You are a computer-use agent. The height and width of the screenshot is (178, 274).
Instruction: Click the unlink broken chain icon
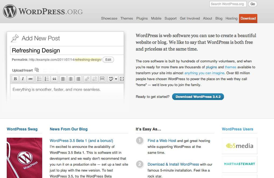point(95,79)
